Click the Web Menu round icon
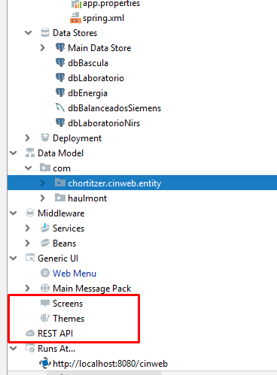The width and height of the screenshot is (277, 375). click(x=45, y=273)
